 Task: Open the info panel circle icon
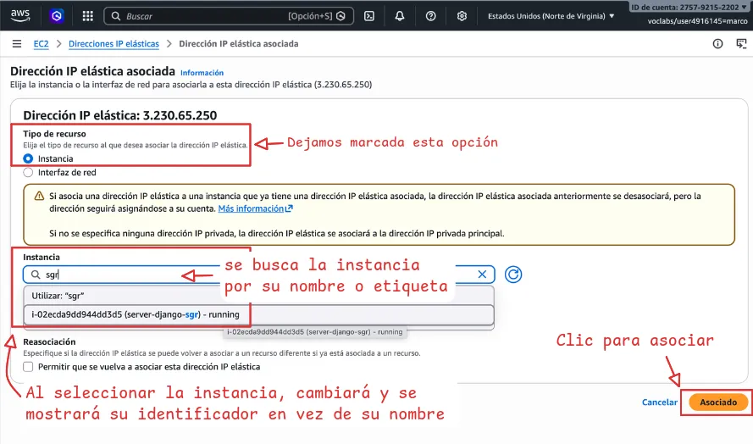point(717,44)
